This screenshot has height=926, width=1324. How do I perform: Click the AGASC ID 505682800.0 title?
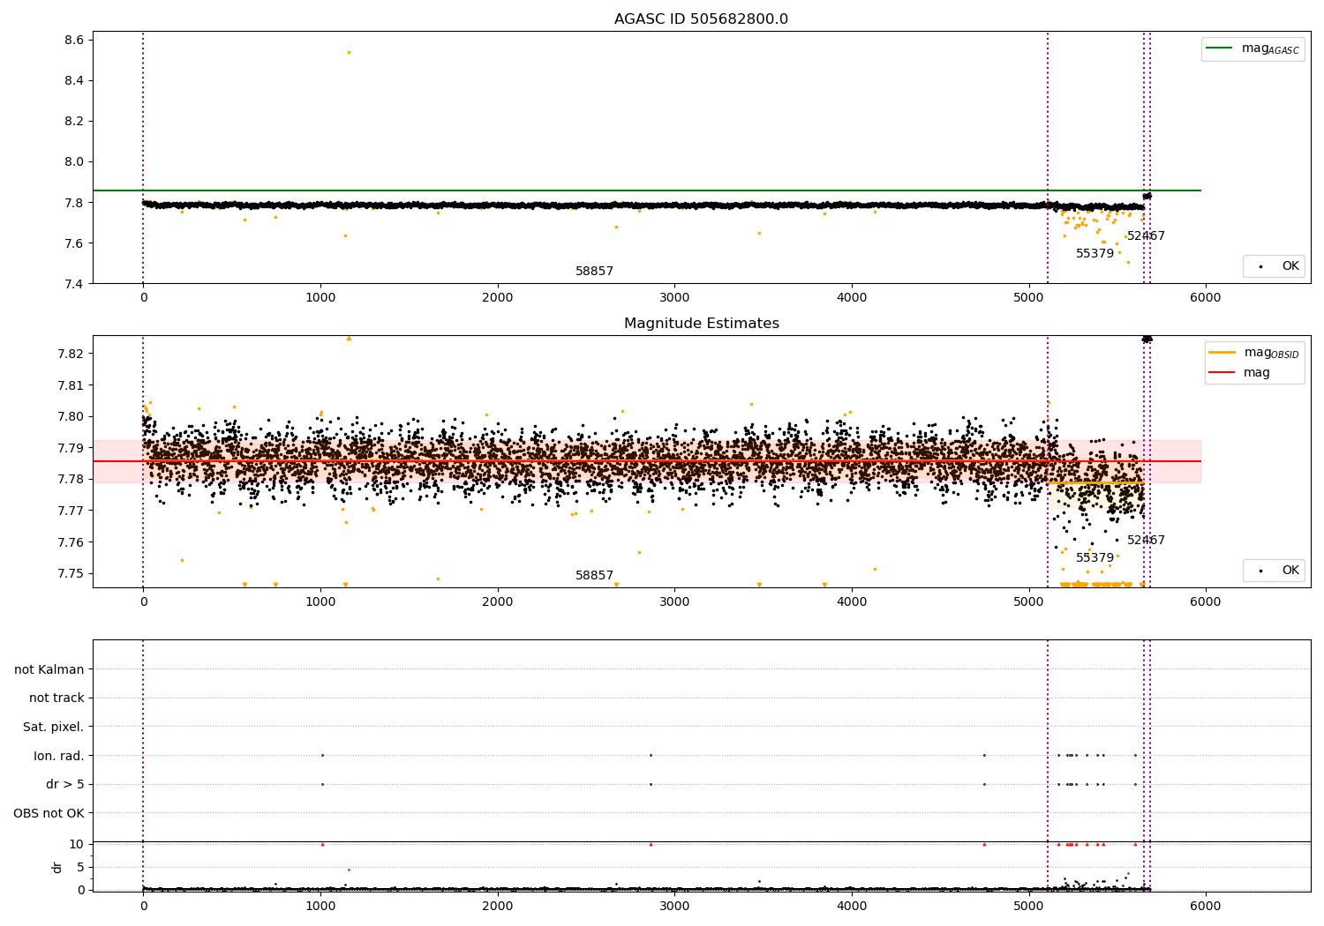(701, 19)
